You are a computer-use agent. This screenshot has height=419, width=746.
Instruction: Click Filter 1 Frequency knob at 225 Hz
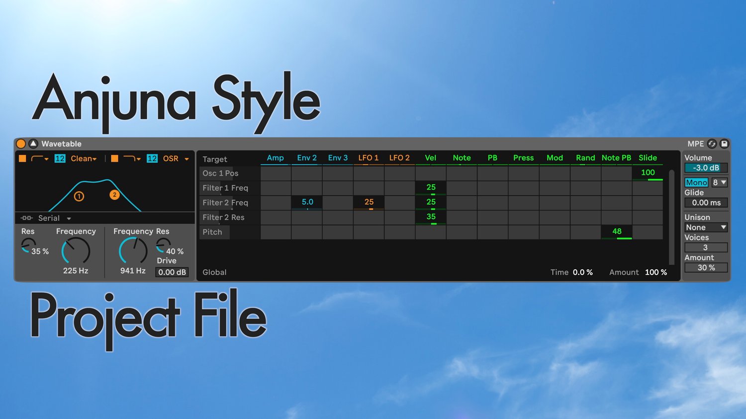pyautogui.click(x=76, y=251)
